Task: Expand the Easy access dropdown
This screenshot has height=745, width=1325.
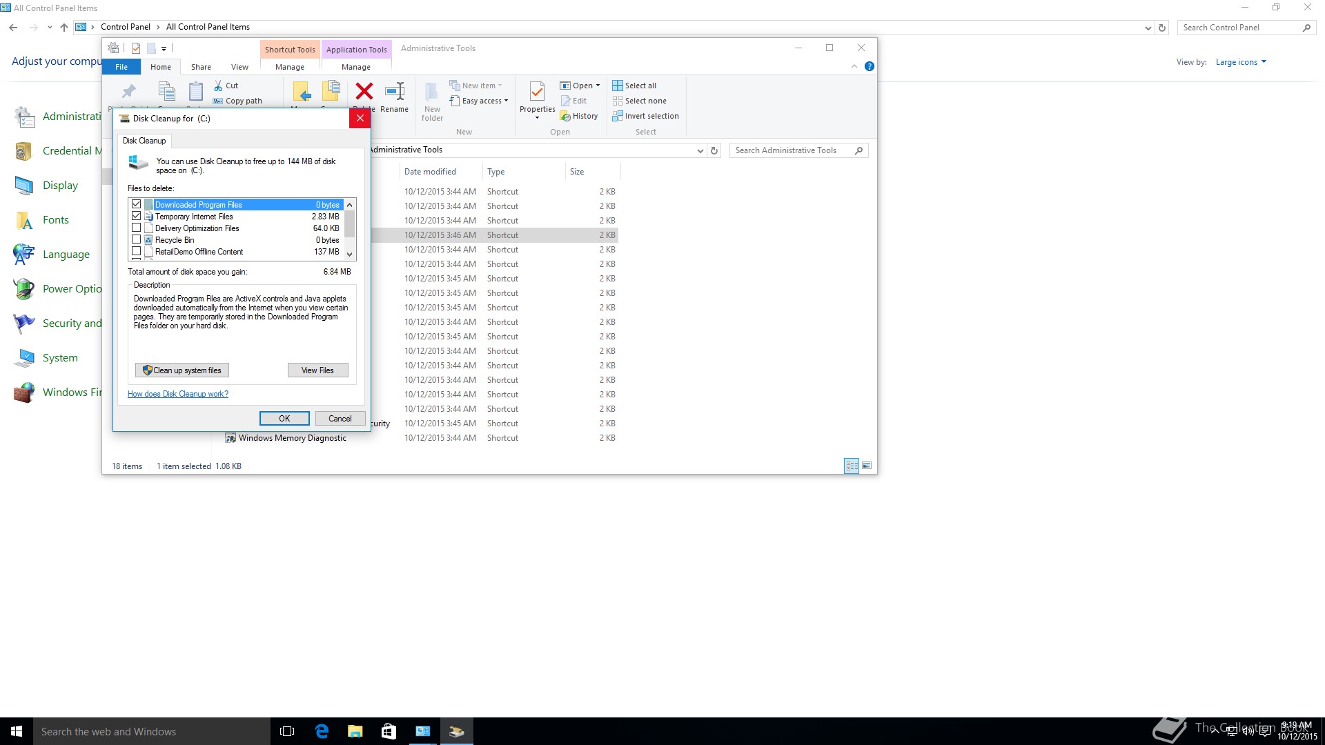Action: (506, 101)
